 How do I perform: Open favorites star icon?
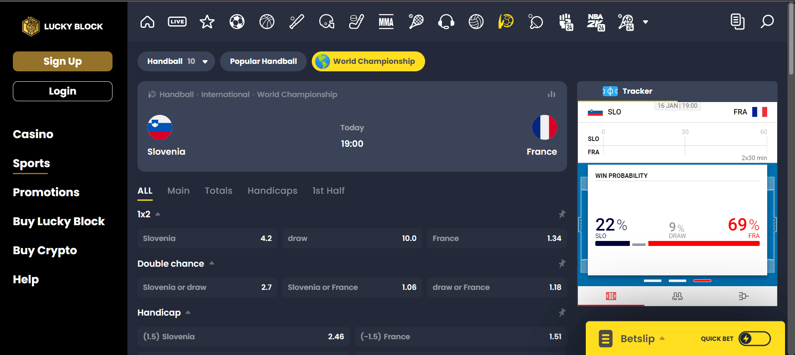(x=207, y=22)
